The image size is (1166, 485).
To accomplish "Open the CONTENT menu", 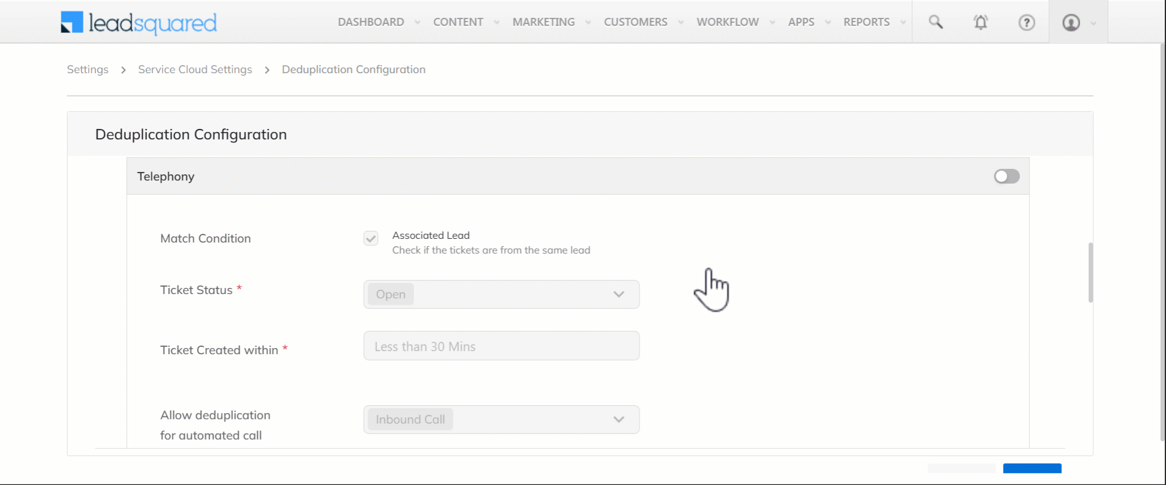I will pos(458,22).
